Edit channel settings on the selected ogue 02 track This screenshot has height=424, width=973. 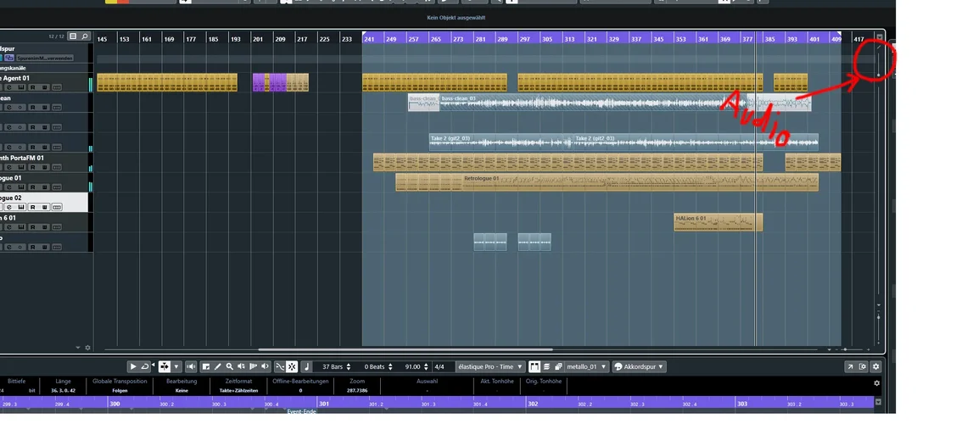[9, 207]
